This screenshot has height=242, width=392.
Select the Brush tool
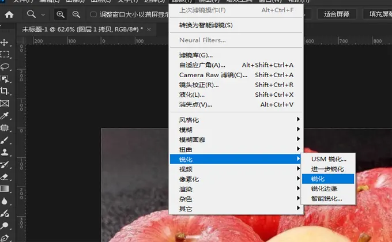tap(5, 141)
